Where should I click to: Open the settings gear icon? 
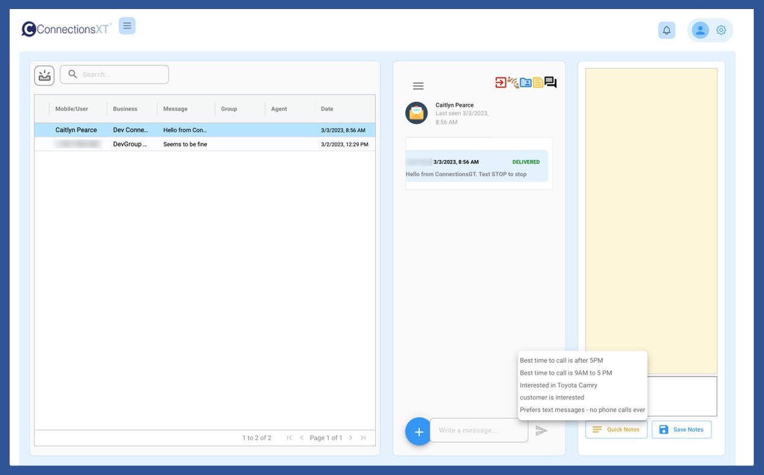pos(721,30)
